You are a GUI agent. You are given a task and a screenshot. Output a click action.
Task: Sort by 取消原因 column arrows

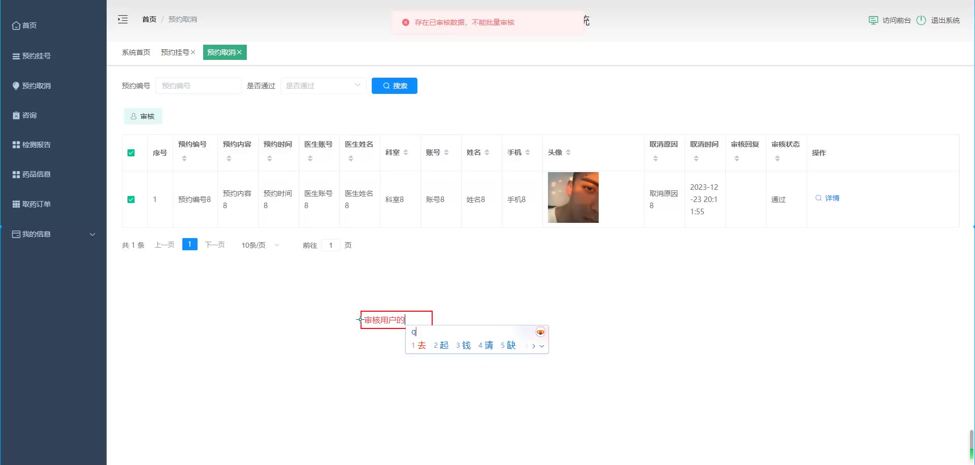tap(656, 158)
